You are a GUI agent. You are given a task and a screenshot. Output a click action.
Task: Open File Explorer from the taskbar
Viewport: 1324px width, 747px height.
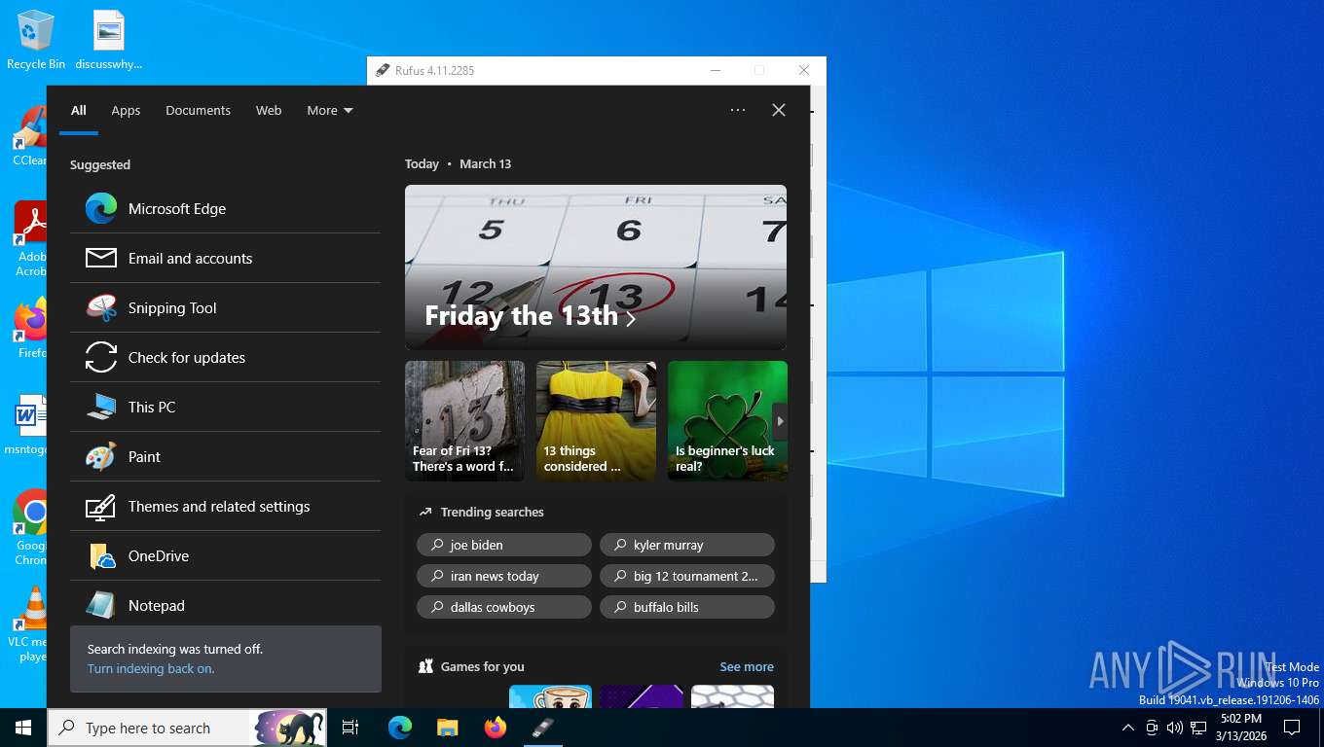pyautogui.click(x=447, y=728)
